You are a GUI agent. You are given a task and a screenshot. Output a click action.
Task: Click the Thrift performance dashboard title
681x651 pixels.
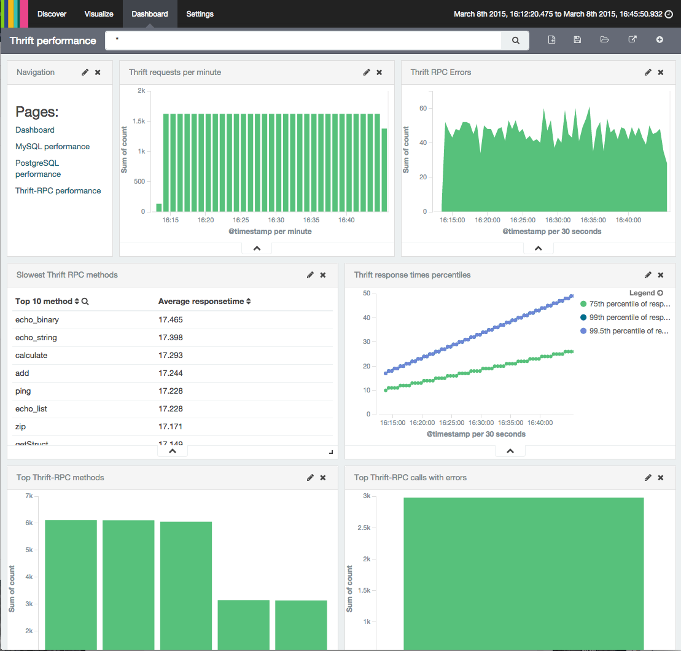tap(53, 41)
